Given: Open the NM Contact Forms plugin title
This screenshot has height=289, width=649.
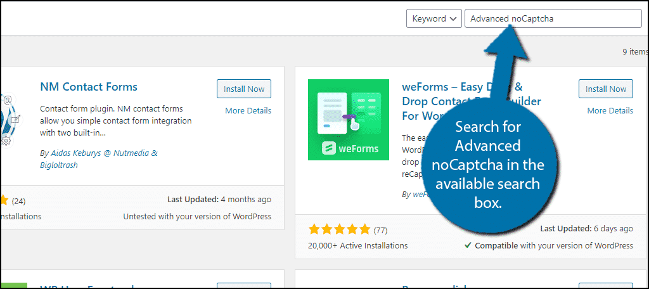Looking at the screenshot, I should click(x=89, y=87).
